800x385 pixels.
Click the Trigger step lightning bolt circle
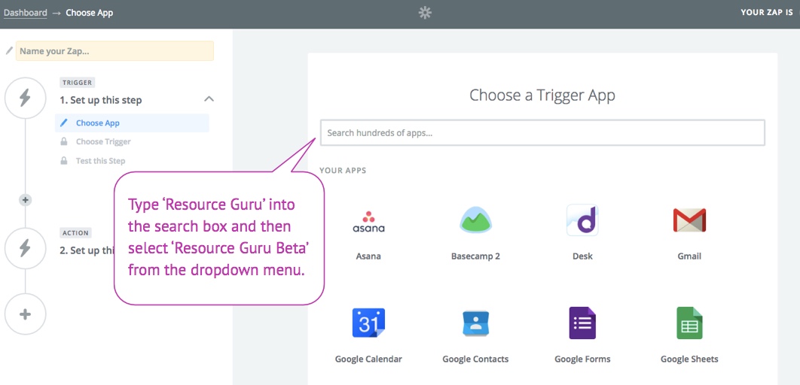pyautogui.click(x=25, y=99)
